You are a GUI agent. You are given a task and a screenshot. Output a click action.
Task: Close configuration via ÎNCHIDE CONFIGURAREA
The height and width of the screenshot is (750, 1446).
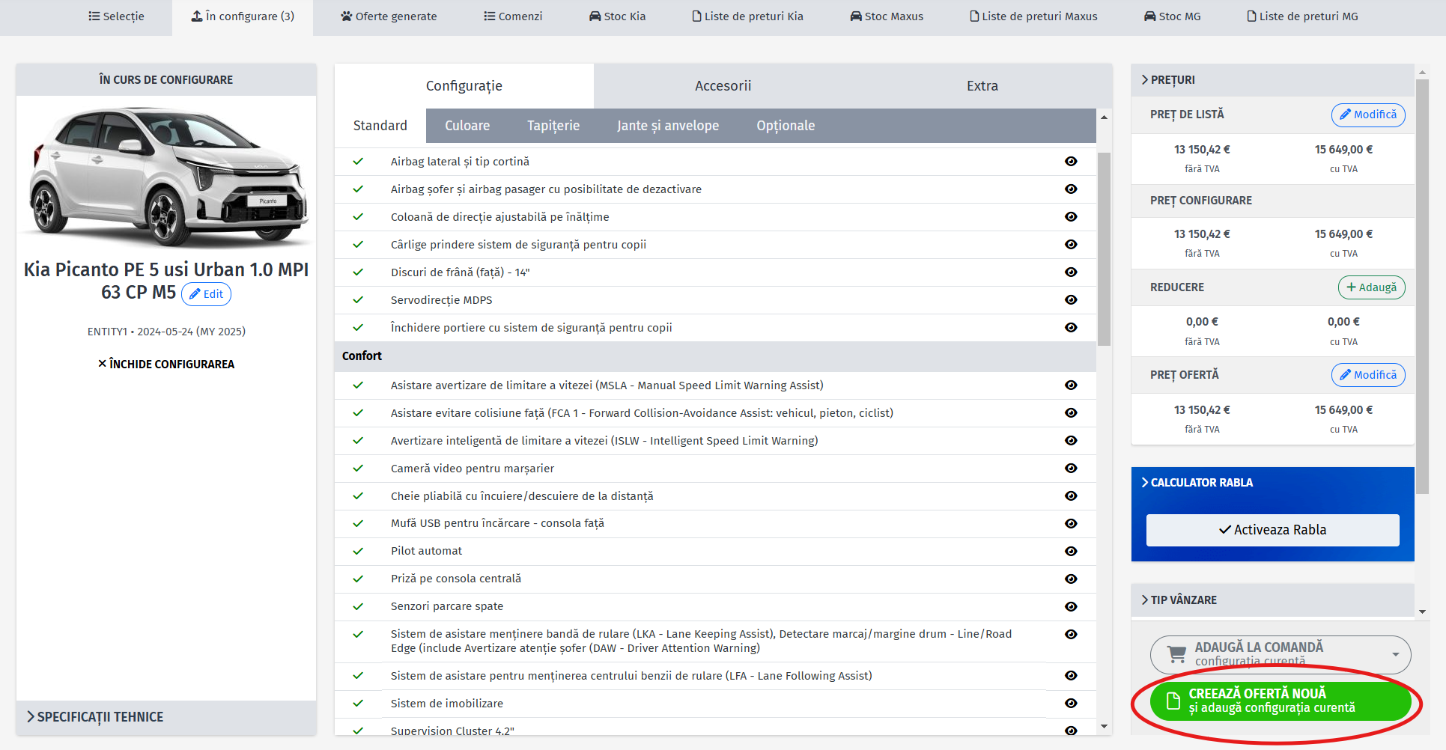[x=166, y=364]
